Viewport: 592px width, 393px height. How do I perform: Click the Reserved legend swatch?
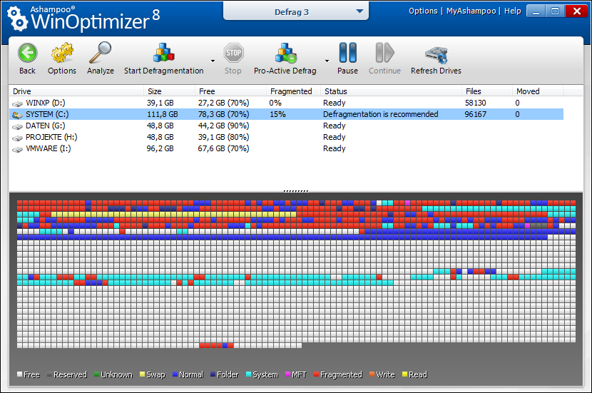click(49, 374)
